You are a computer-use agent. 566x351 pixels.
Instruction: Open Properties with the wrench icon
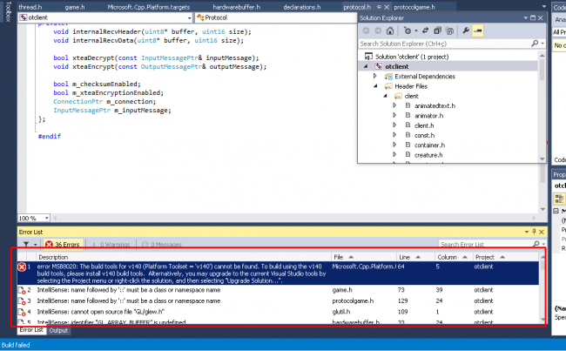(466, 31)
